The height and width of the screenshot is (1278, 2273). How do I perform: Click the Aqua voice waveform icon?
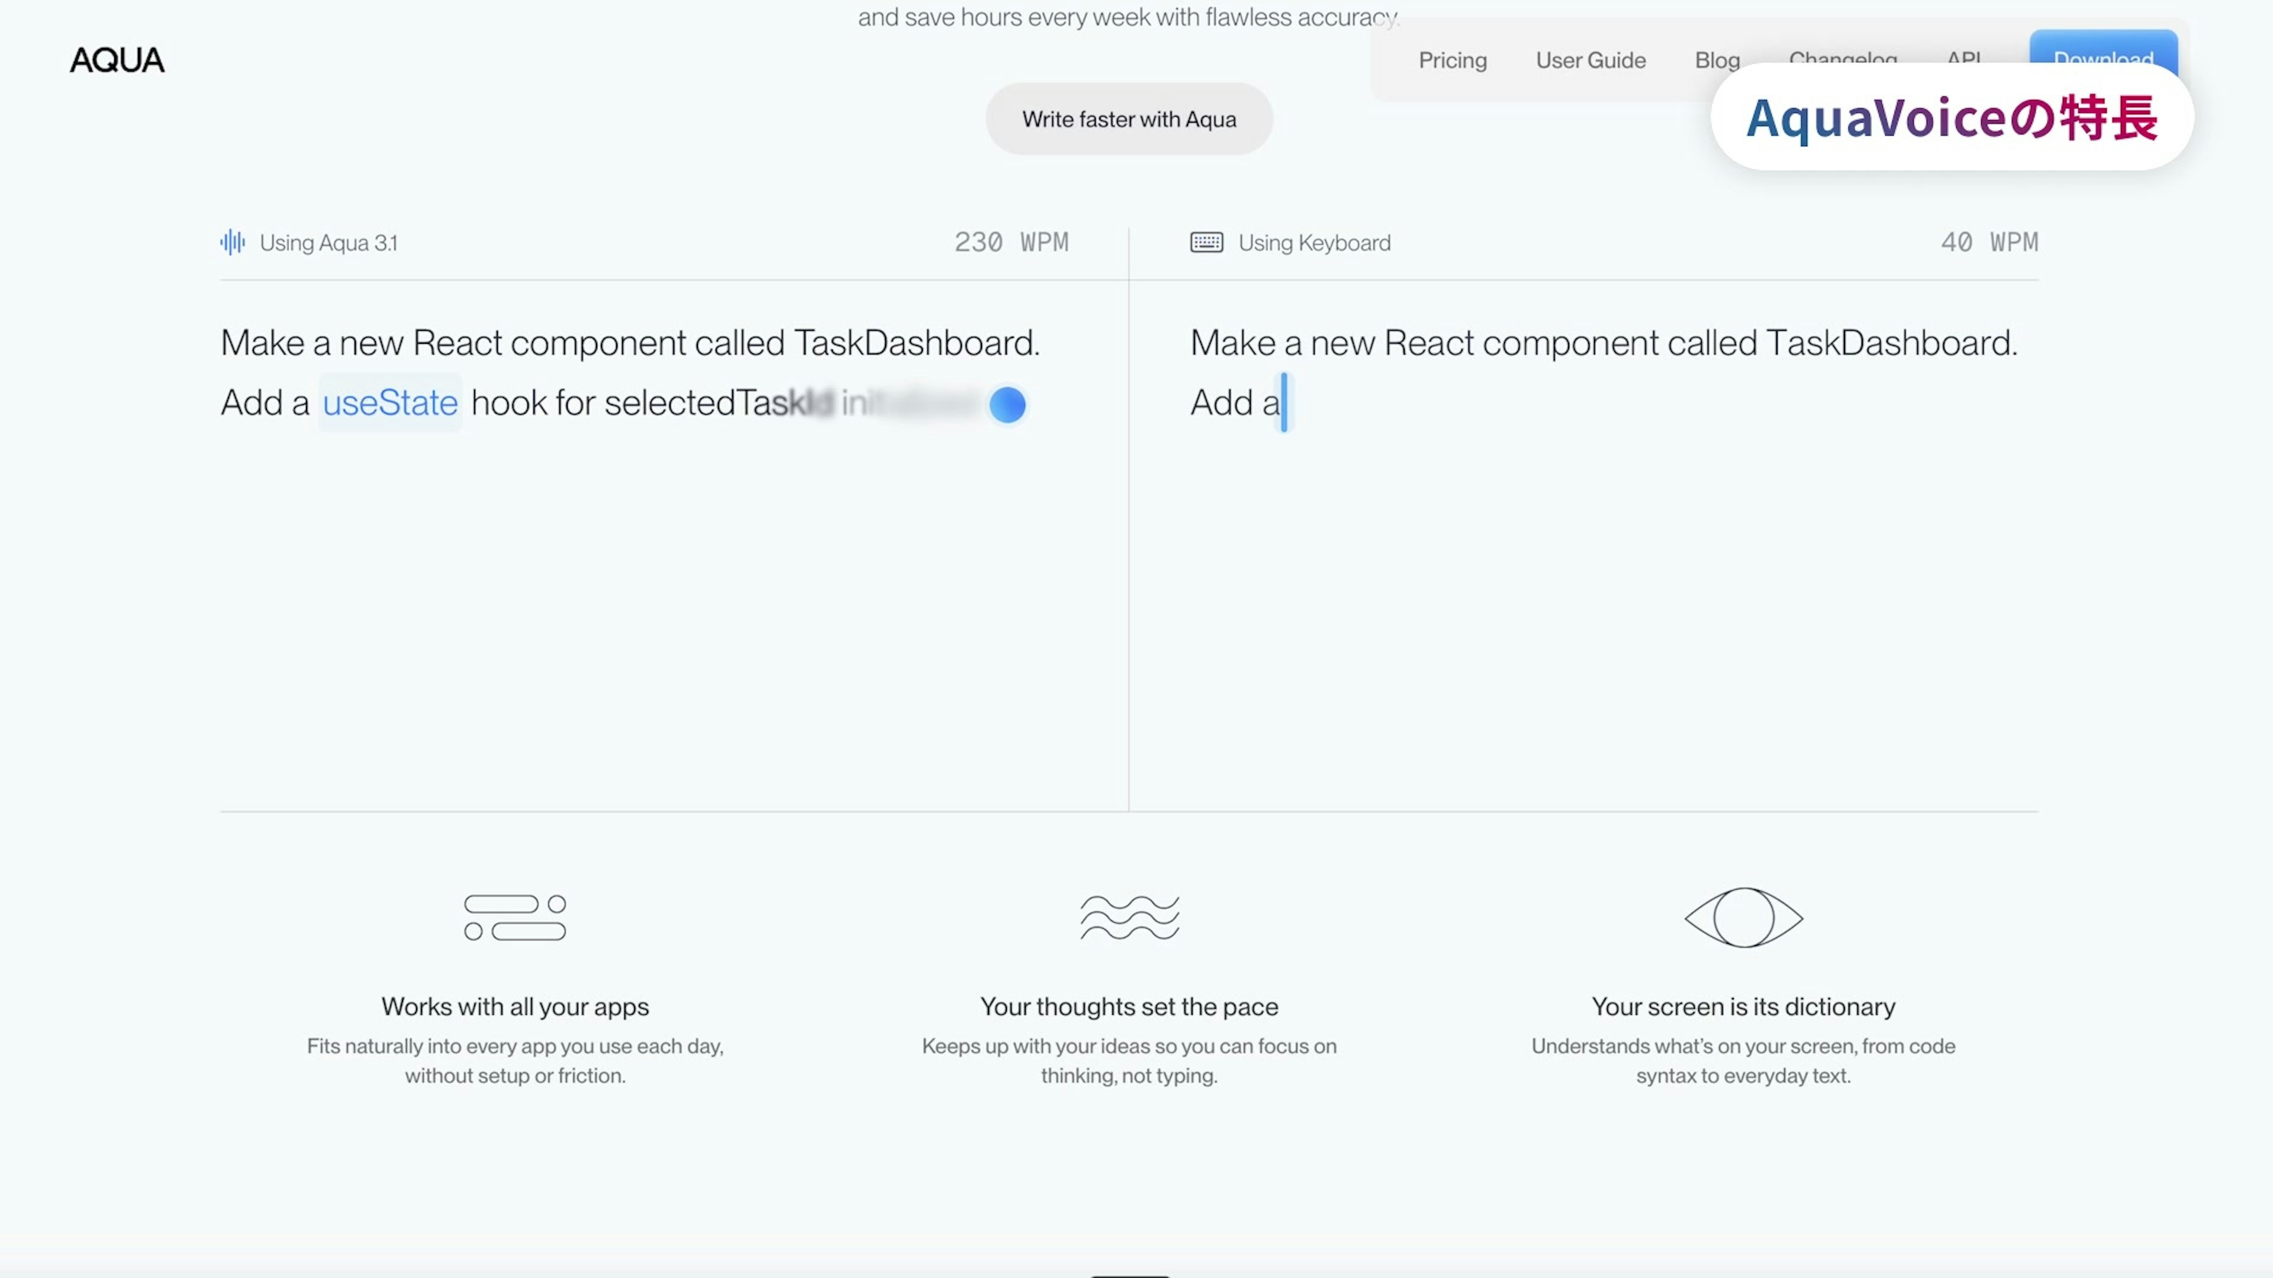(232, 243)
